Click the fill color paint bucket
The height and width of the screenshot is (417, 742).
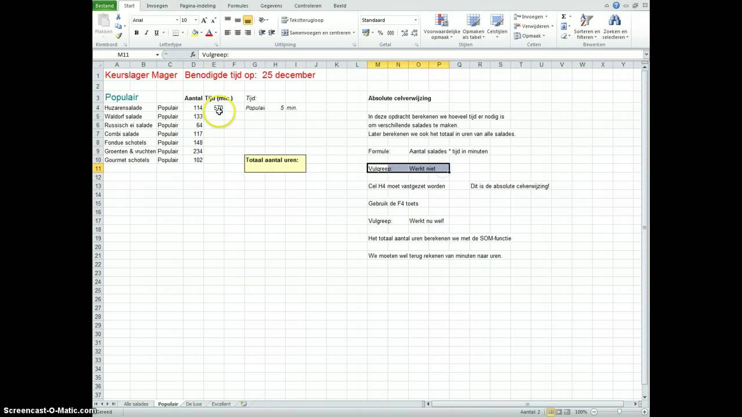click(195, 33)
